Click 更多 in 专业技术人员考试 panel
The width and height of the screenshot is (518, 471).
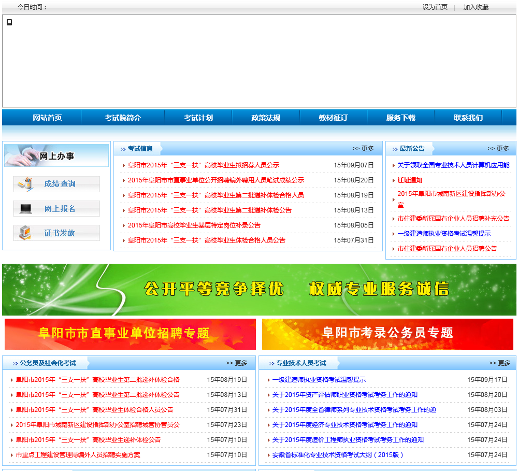[499, 363]
